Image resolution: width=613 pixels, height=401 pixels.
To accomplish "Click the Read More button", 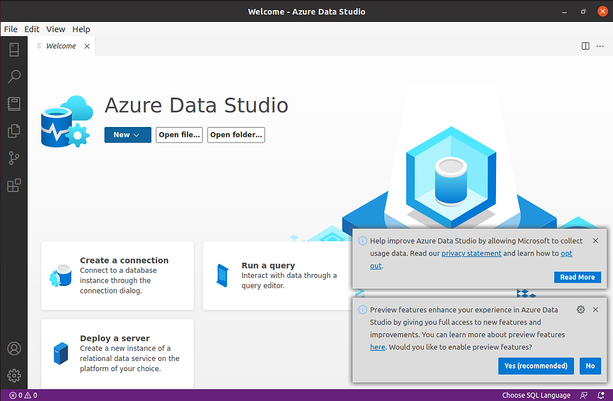I will coord(577,277).
